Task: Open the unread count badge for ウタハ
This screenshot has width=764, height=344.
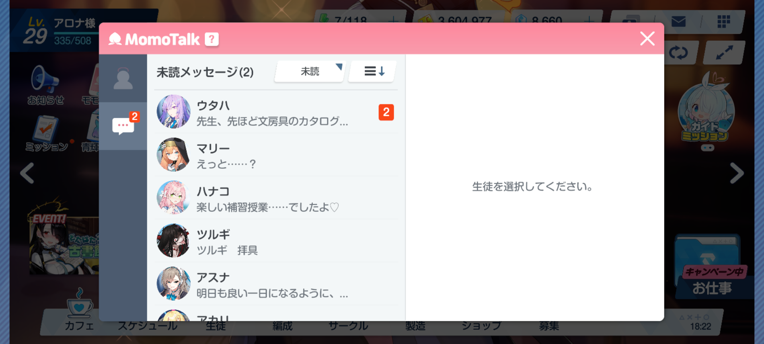Action: [386, 112]
